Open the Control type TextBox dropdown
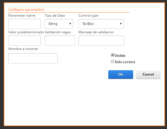 [101, 24]
